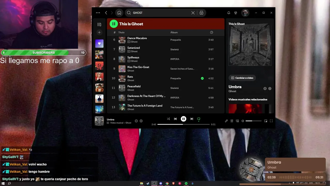The image size is (330, 186).
Task: Sort tracks by Álbum column
Action: [174, 32]
